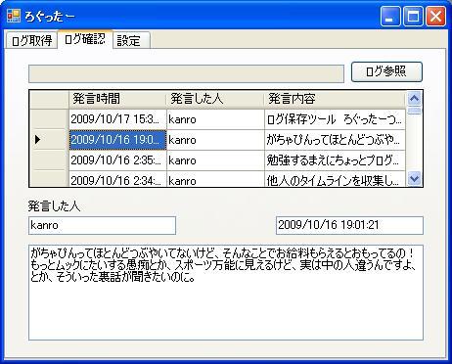Click kanro in the 19:0 row

[x=215, y=140]
